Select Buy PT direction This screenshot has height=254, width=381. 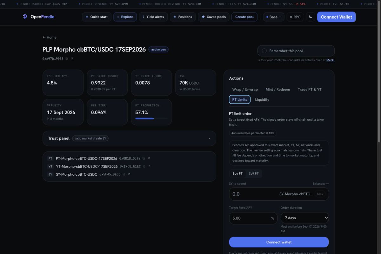coord(237,174)
